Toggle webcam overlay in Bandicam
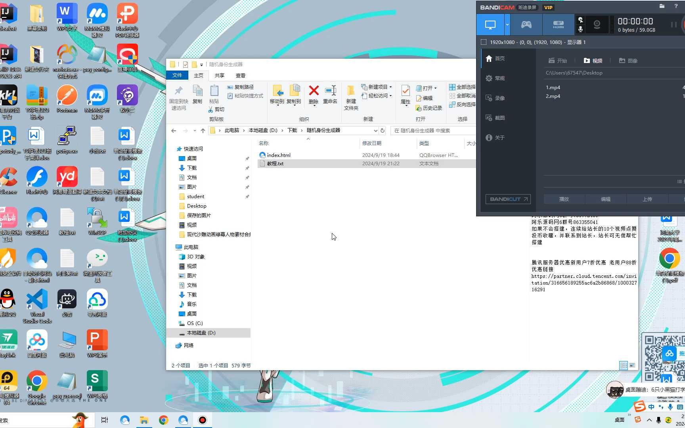685x428 pixels. 597,25
